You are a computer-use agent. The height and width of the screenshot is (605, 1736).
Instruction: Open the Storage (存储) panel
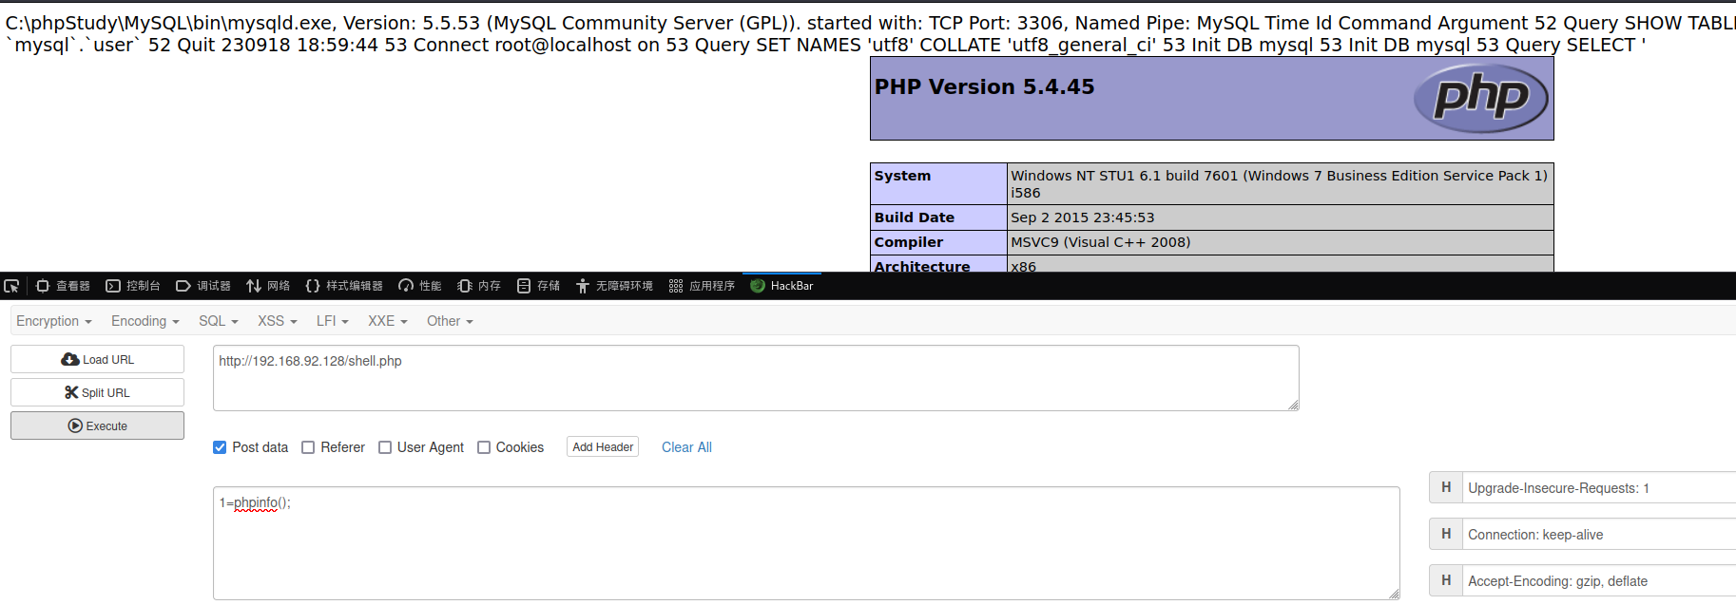pos(538,286)
